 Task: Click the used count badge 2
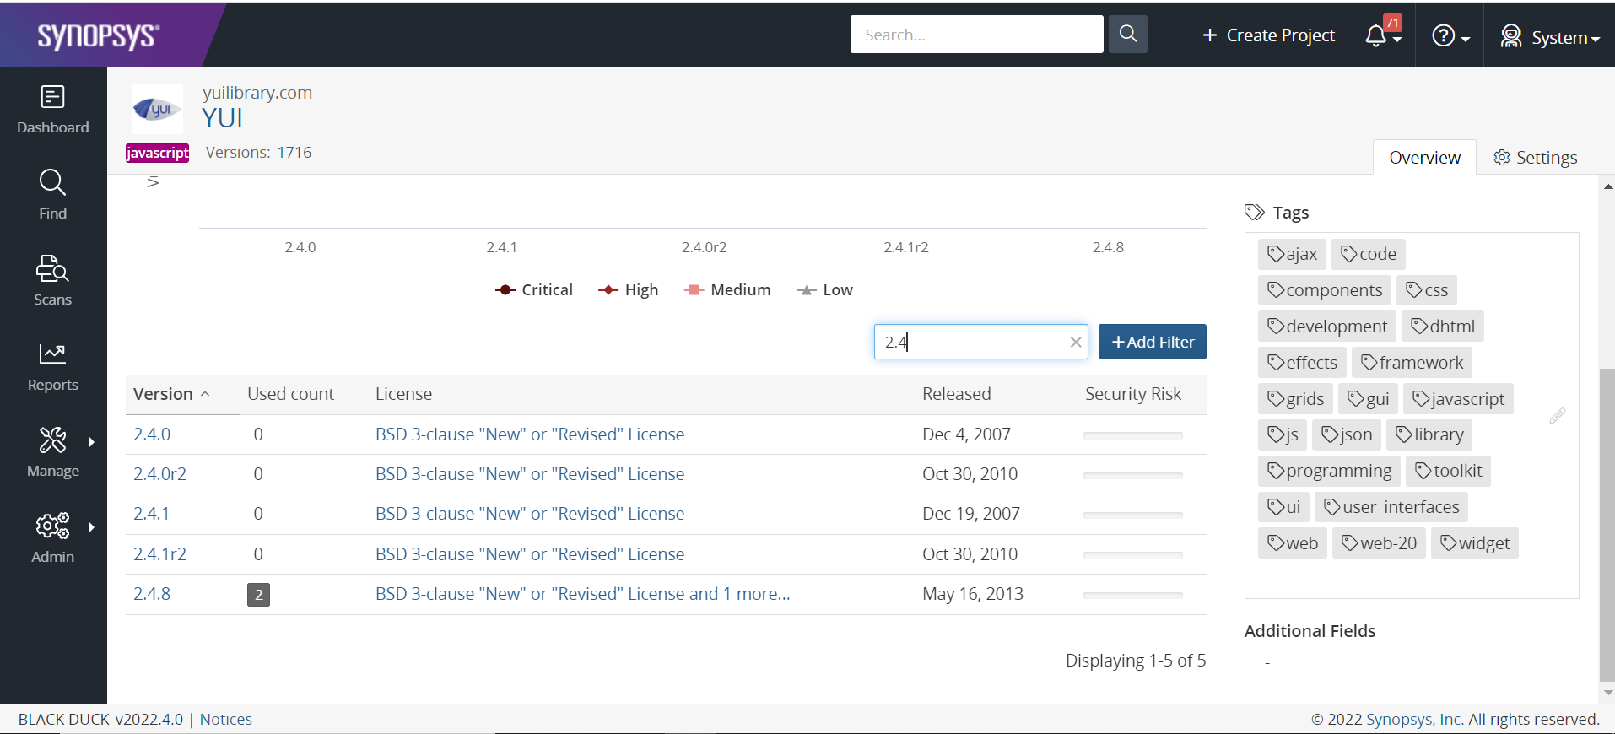[258, 595]
